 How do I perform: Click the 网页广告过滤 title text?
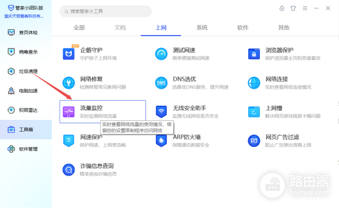click(x=282, y=137)
